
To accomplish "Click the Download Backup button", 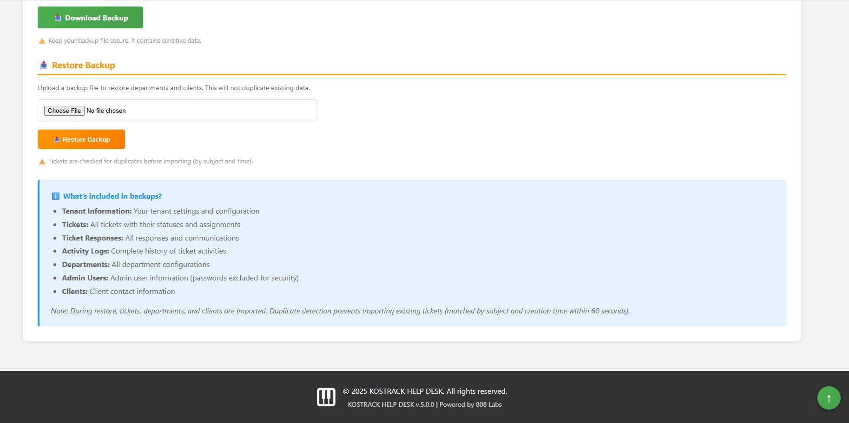I will (x=90, y=17).
